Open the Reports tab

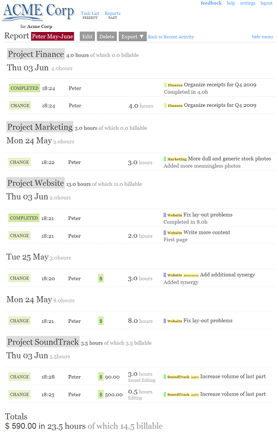pyautogui.click(x=112, y=15)
